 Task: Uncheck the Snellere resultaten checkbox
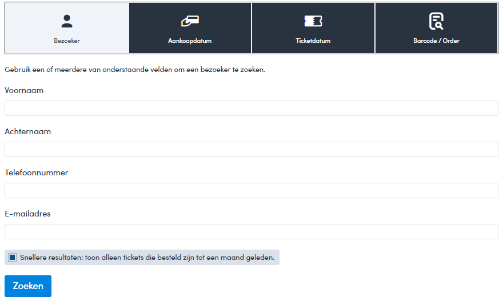pos(13,258)
